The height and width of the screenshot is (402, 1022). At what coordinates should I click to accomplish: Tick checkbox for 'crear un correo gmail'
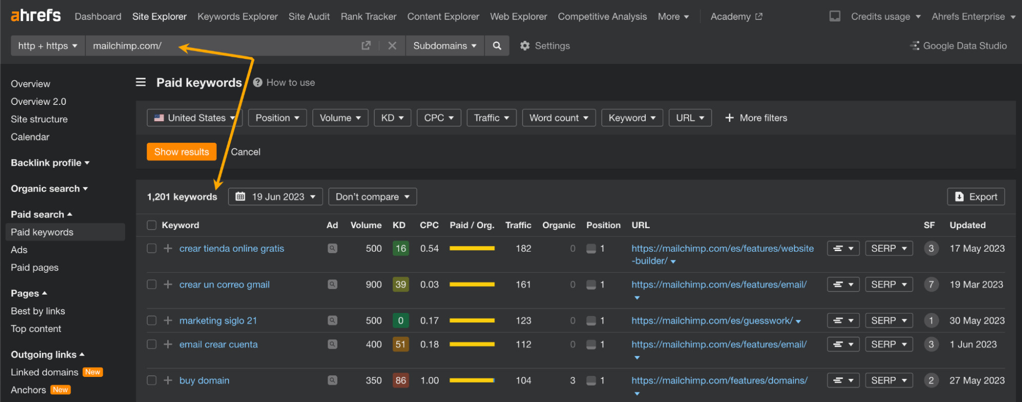coord(151,284)
